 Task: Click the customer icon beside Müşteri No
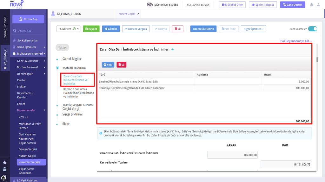coord(150,4)
